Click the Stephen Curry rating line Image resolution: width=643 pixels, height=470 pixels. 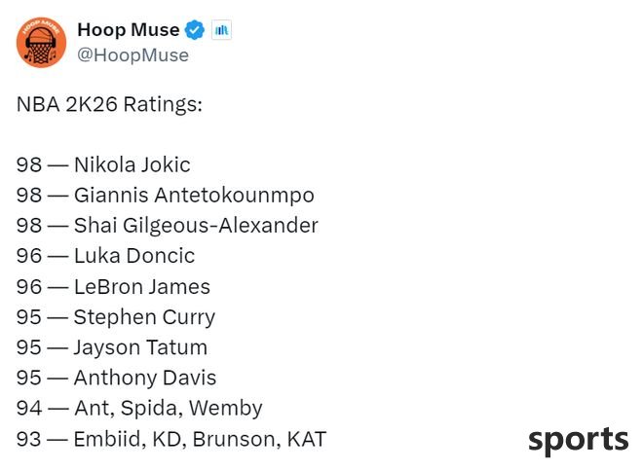116,317
